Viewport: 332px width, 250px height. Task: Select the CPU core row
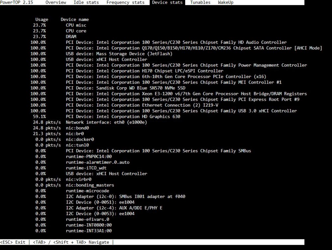tap(59, 31)
